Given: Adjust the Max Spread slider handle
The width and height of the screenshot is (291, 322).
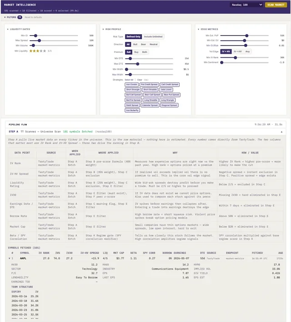Looking at the screenshot, I should click(x=39, y=41).
